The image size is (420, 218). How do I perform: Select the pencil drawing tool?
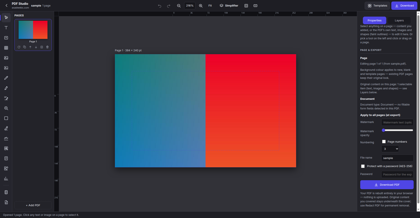tap(6, 78)
